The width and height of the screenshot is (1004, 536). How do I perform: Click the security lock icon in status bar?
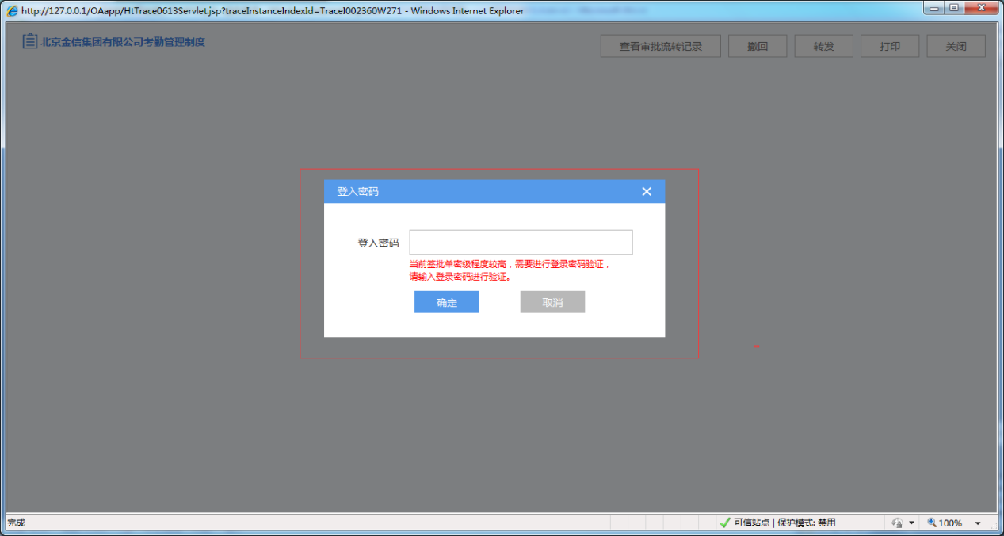pyautogui.click(x=897, y=523)
